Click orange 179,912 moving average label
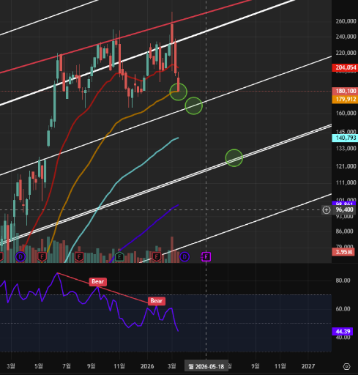Image resolution: width=358 pixels, height=375 pixels. pyautogui.click(x=345, y=100)
